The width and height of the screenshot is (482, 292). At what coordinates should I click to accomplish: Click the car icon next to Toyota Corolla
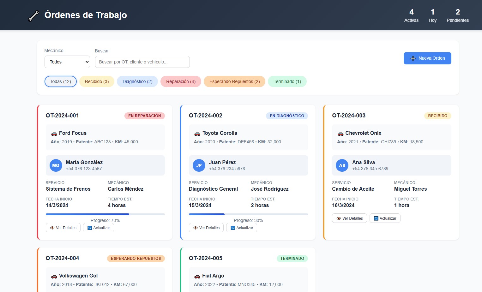pos(197,134)
